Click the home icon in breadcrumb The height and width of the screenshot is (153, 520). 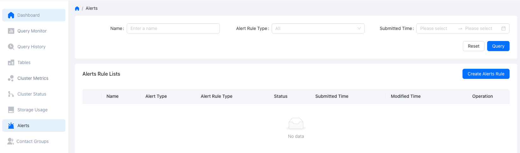(x=77, y=9)
